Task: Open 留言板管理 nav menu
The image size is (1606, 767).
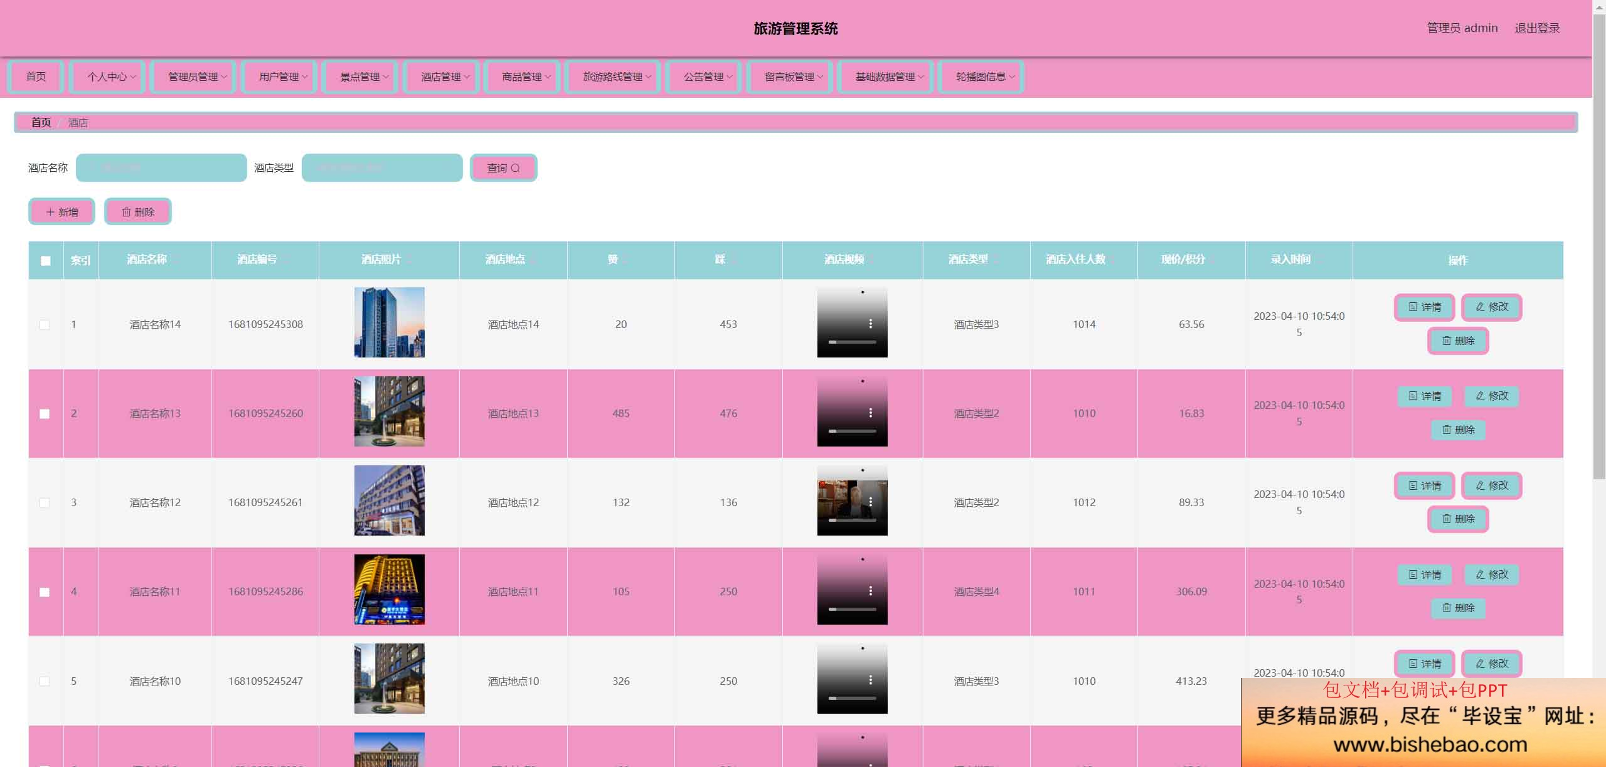Action: 790,77
